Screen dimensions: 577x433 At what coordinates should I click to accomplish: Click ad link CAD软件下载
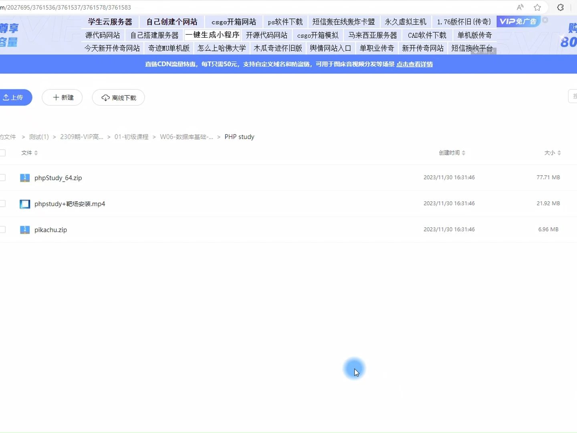point(427,35)
